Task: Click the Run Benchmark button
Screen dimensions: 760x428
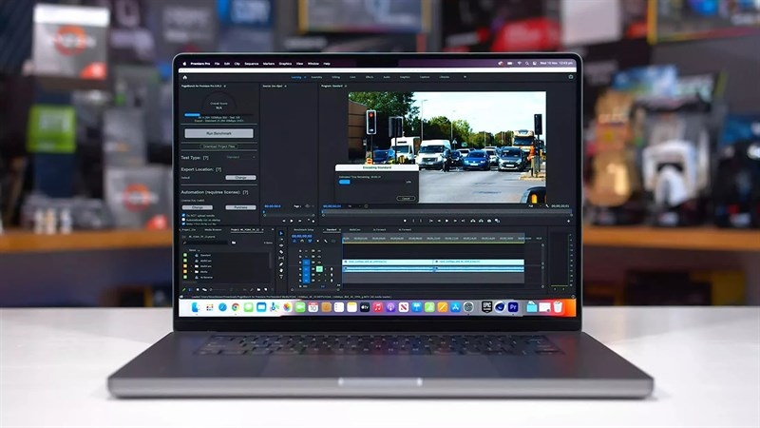Action: click(219, 133)
